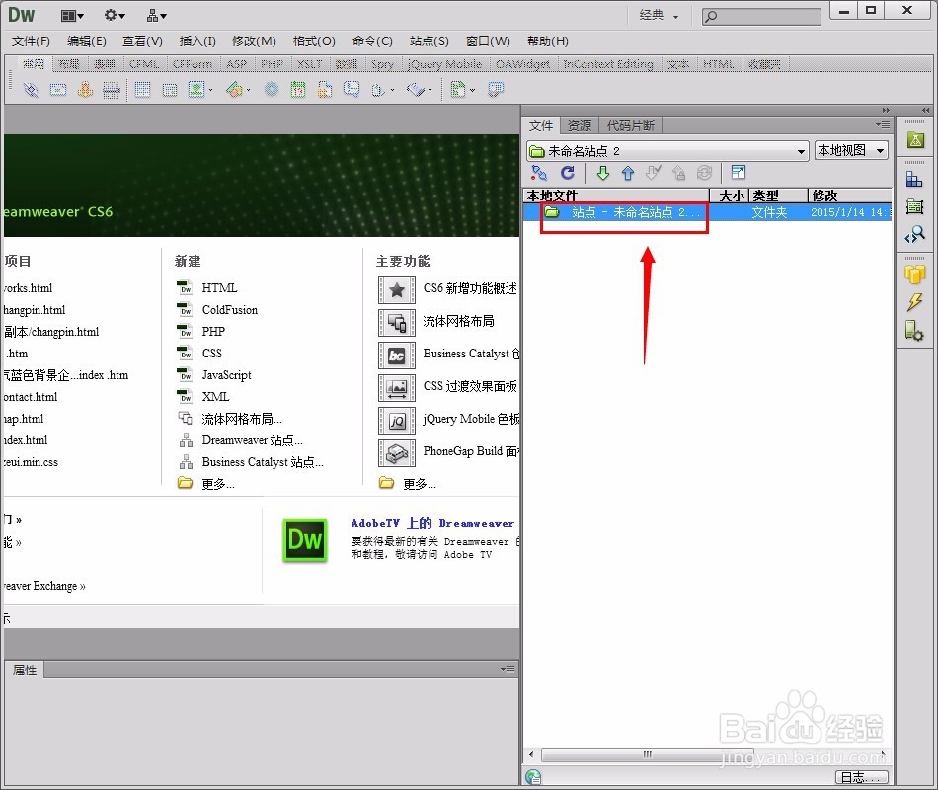Open the 本地视图 view dropdown
938x790 pixels.
coord(851,151)
